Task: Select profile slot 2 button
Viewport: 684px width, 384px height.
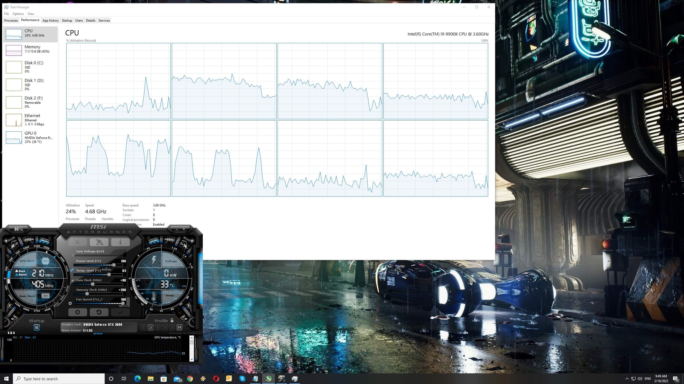Action: point(150,327)
